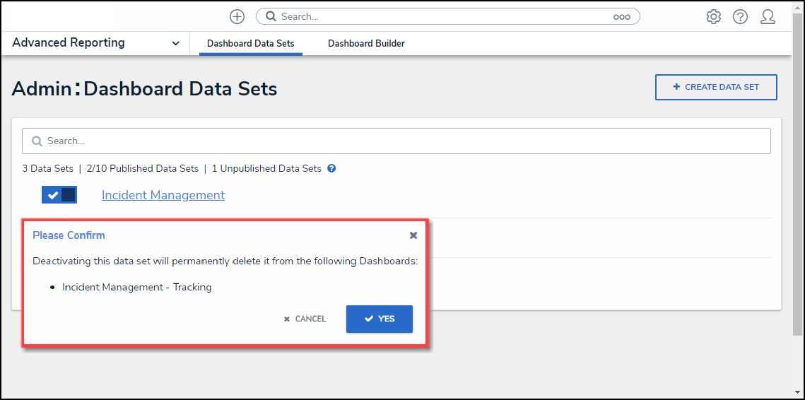
Task: Switch to the Dashboard Builder tab
Action: click(366, 44)
